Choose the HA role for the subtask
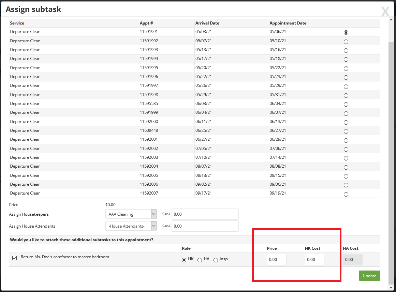 pyautogui.click(x=200, y=260)
